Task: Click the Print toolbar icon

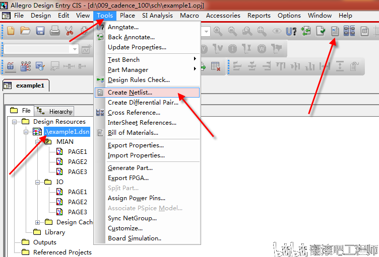Action: click(55, 31)
